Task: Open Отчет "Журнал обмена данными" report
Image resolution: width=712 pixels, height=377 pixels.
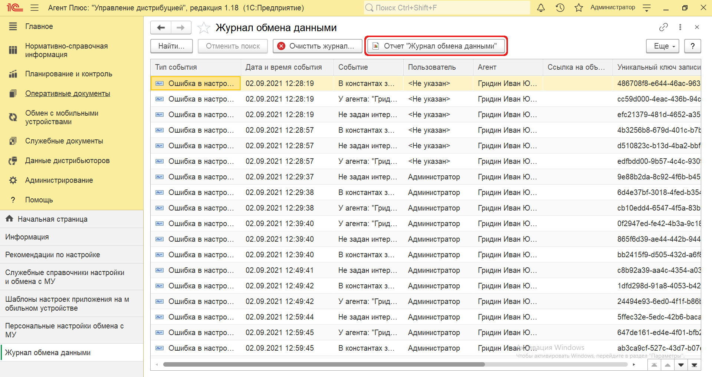Action: point(436,46)
